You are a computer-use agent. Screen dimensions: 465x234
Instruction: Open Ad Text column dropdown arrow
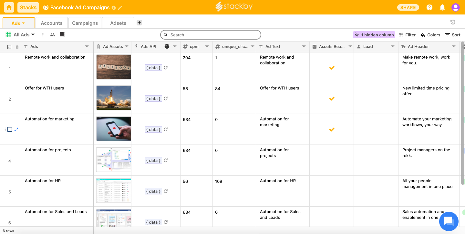tap(304, 46)
